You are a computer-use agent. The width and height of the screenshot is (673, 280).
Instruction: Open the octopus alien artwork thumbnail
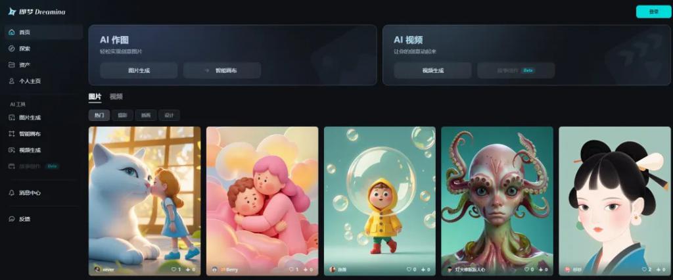pyautogui.click(x=497, y=200)
